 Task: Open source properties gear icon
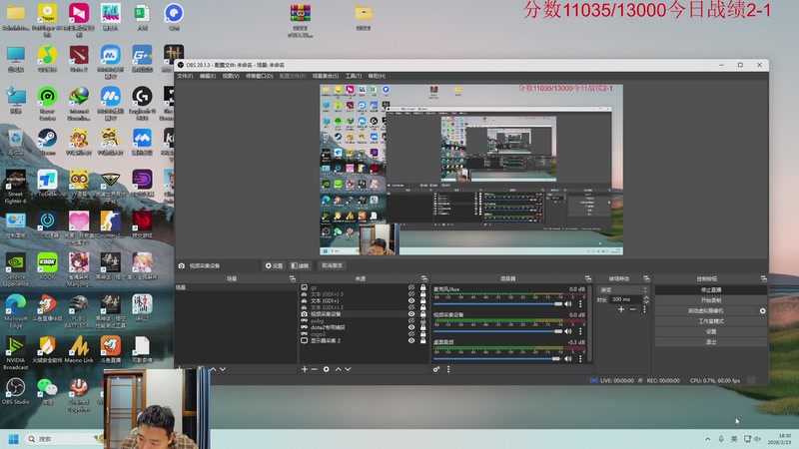click(x=327, y=369)
